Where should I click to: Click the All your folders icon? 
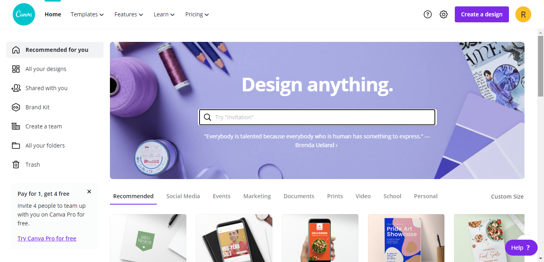pyautogui.click(x=16, y=146)
